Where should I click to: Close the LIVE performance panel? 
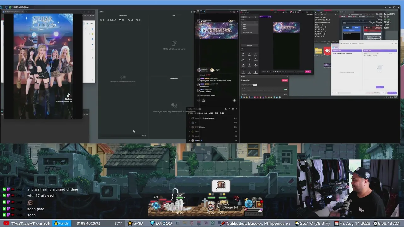pos(236,109)
